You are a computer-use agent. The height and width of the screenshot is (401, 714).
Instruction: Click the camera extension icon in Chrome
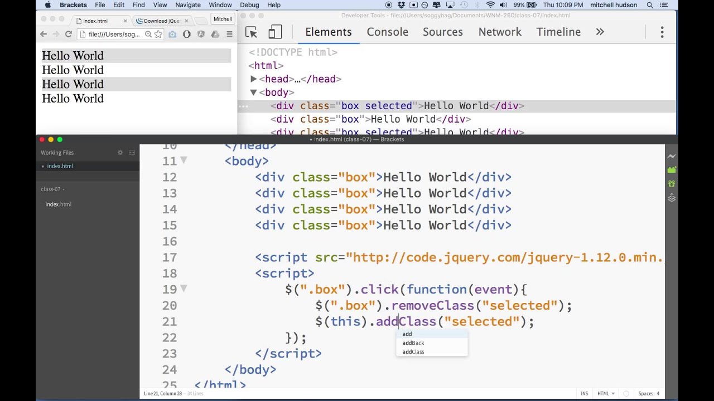pyautogui.click(x=172, y=34)
